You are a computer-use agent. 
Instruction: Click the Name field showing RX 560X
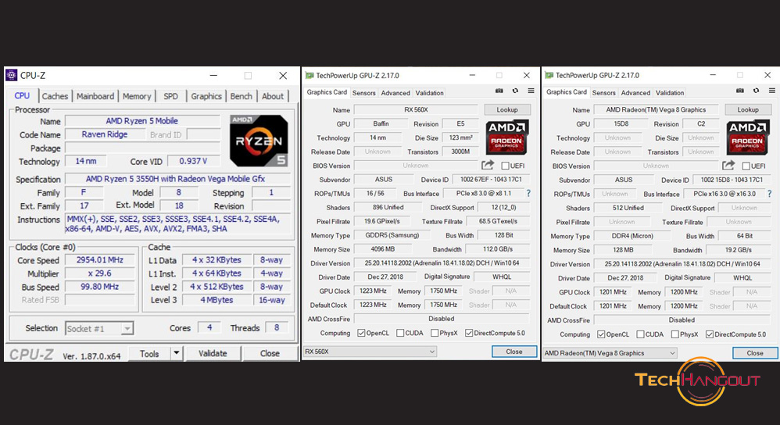point(416,110)
